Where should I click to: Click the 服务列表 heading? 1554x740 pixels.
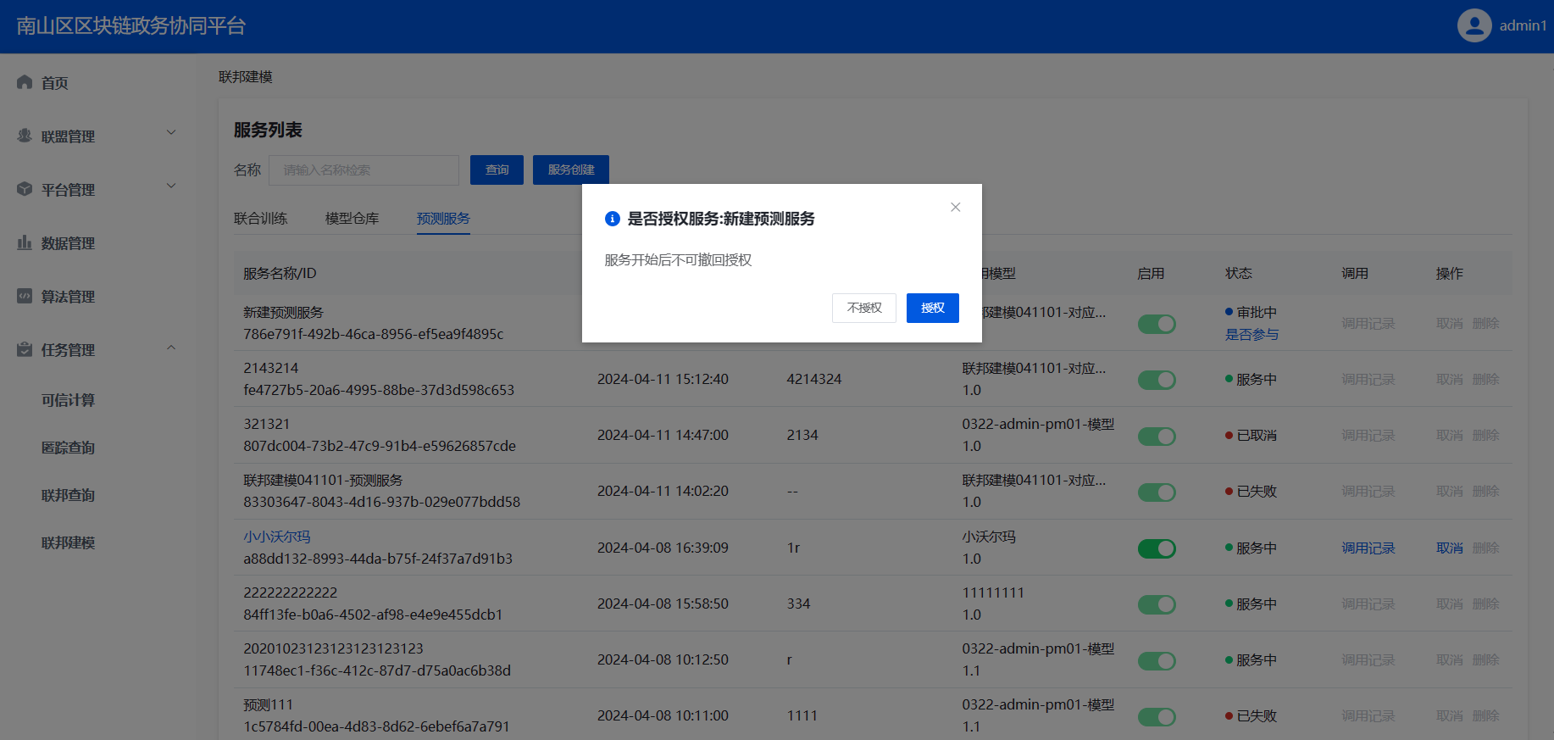[268, 131]
